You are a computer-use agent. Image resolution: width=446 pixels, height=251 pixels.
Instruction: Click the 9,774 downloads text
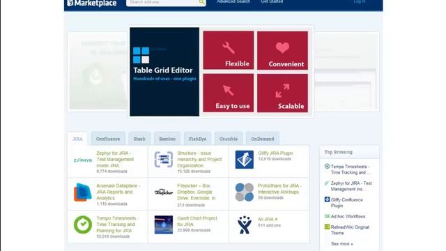(x=111, y=172)
